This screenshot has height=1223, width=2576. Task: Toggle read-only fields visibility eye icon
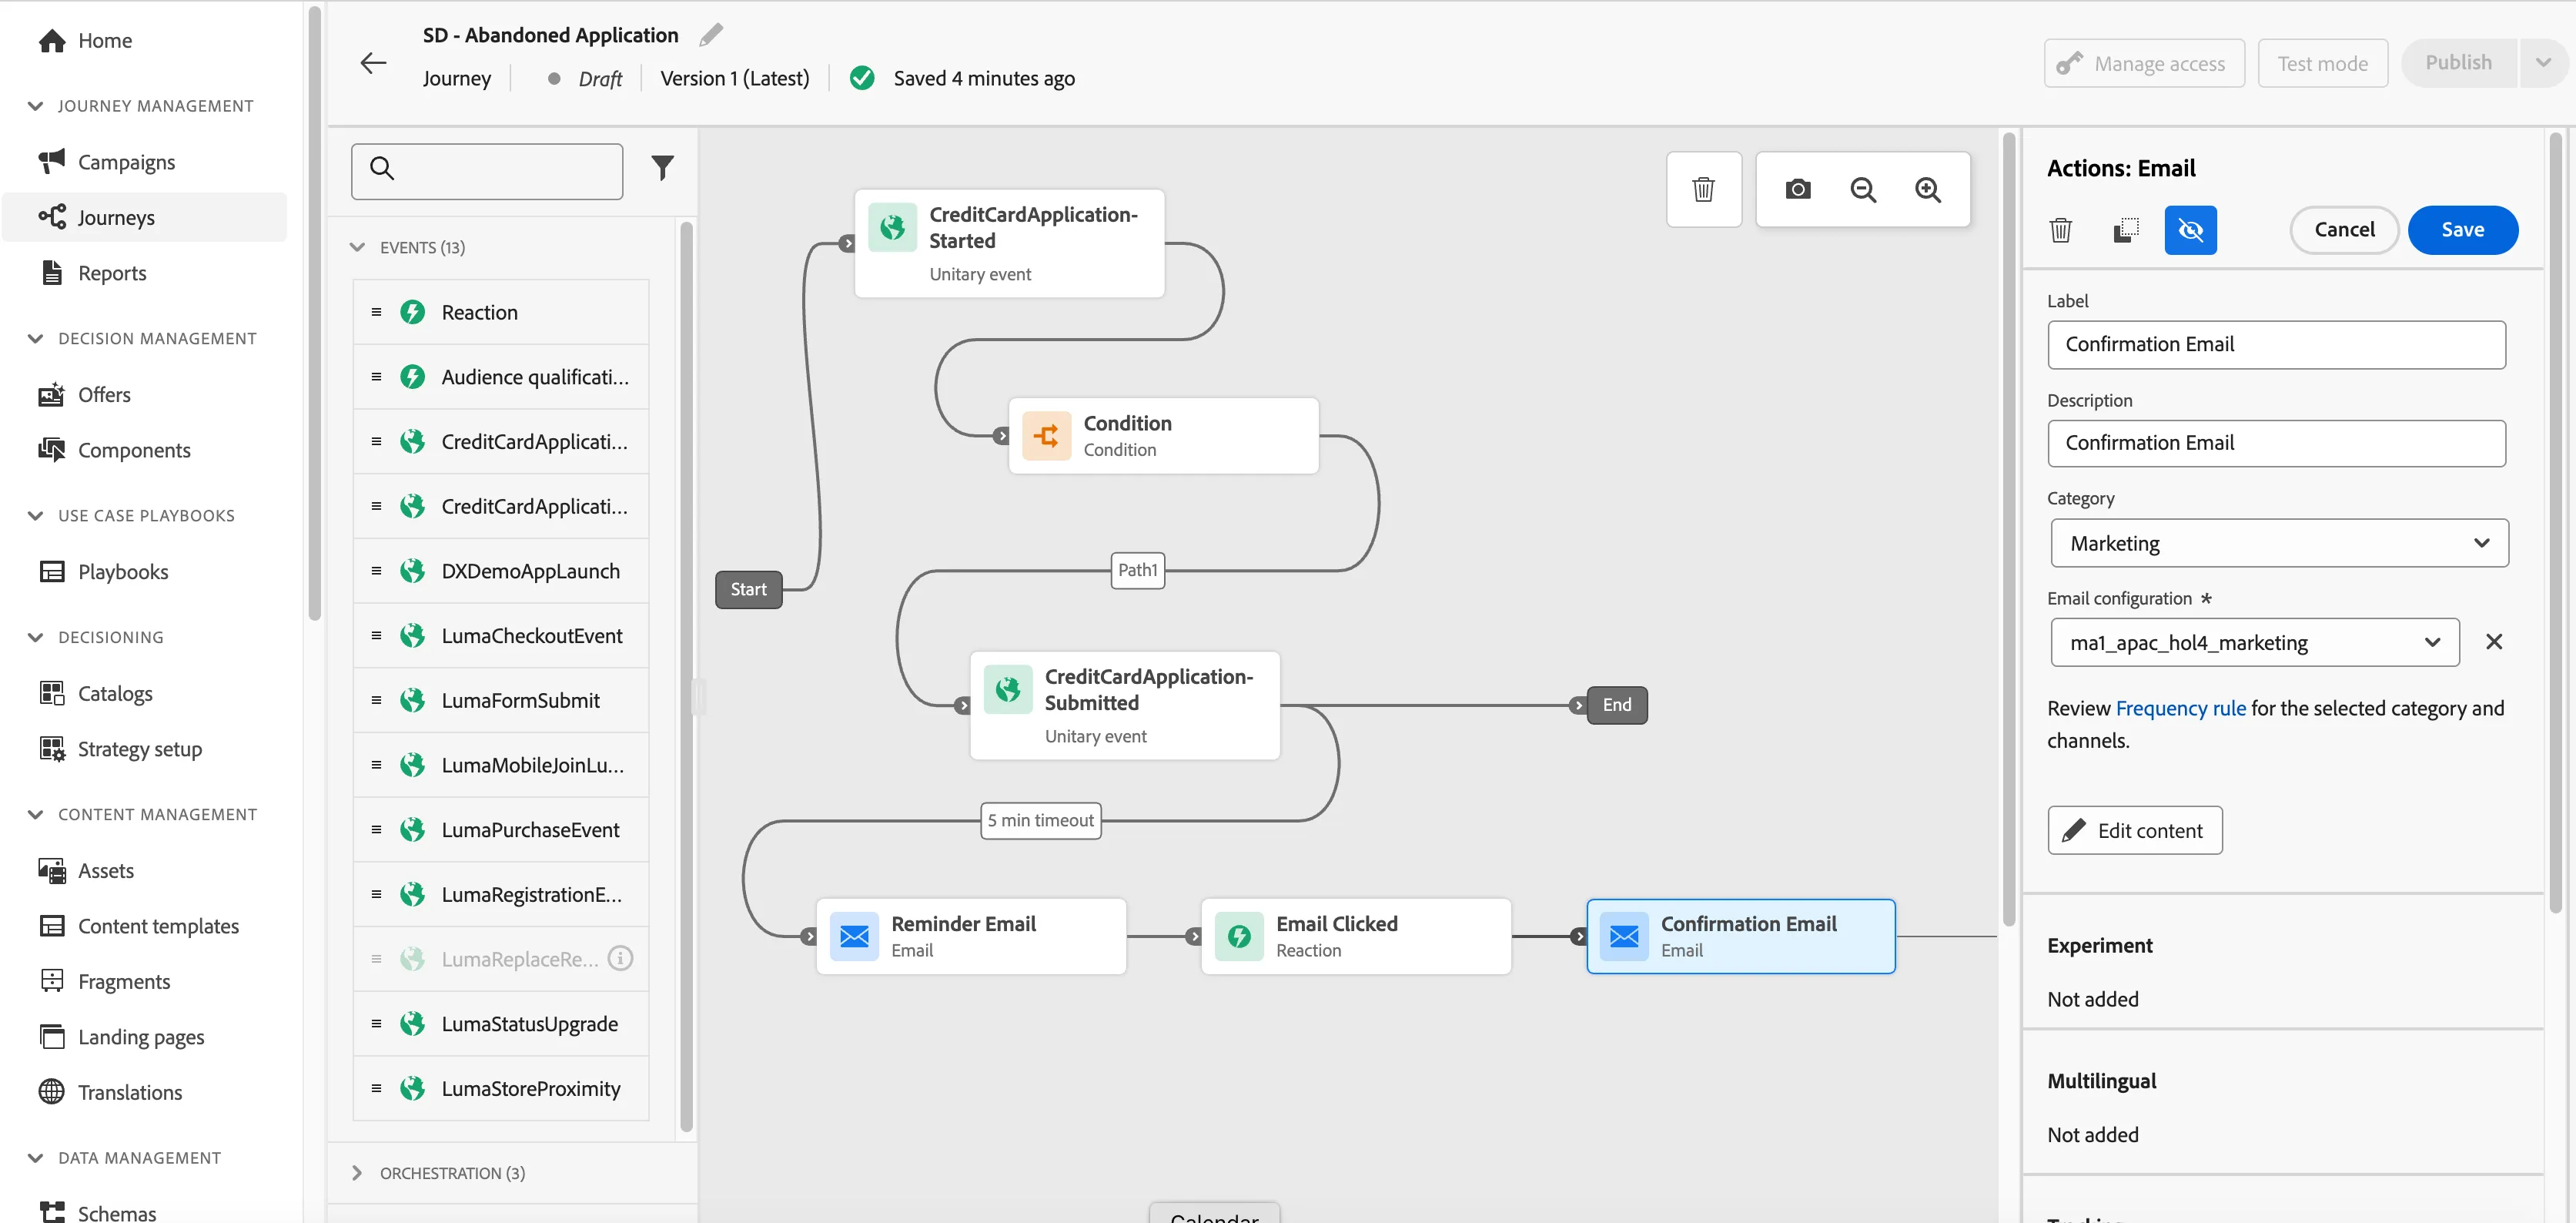click(2190, 230)
